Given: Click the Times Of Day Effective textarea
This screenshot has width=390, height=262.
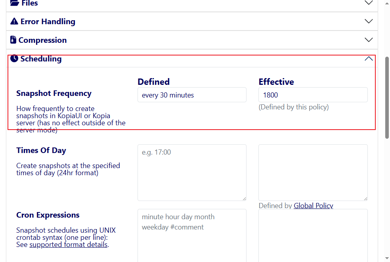Looking at the screenshot, I should pyautogui.click(x=313, y=172).
